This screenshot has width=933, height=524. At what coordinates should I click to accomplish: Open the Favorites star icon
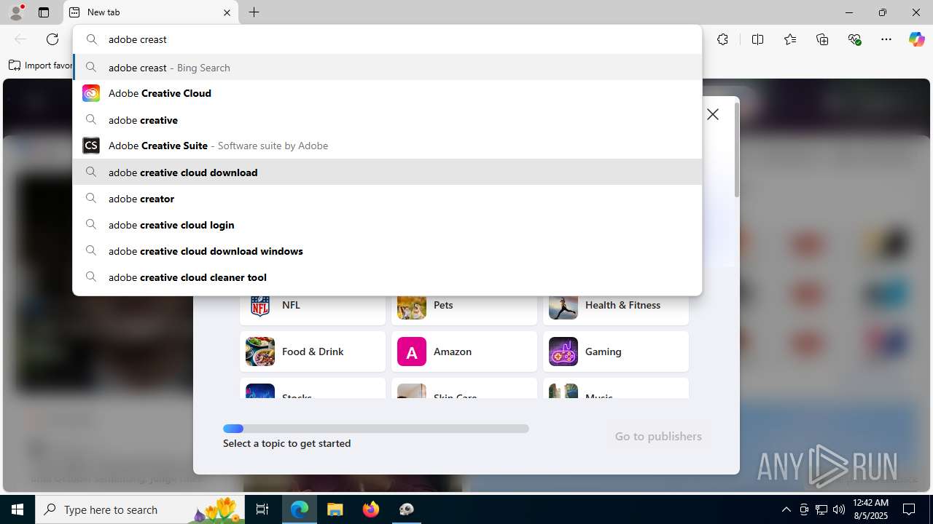[790, 39]
